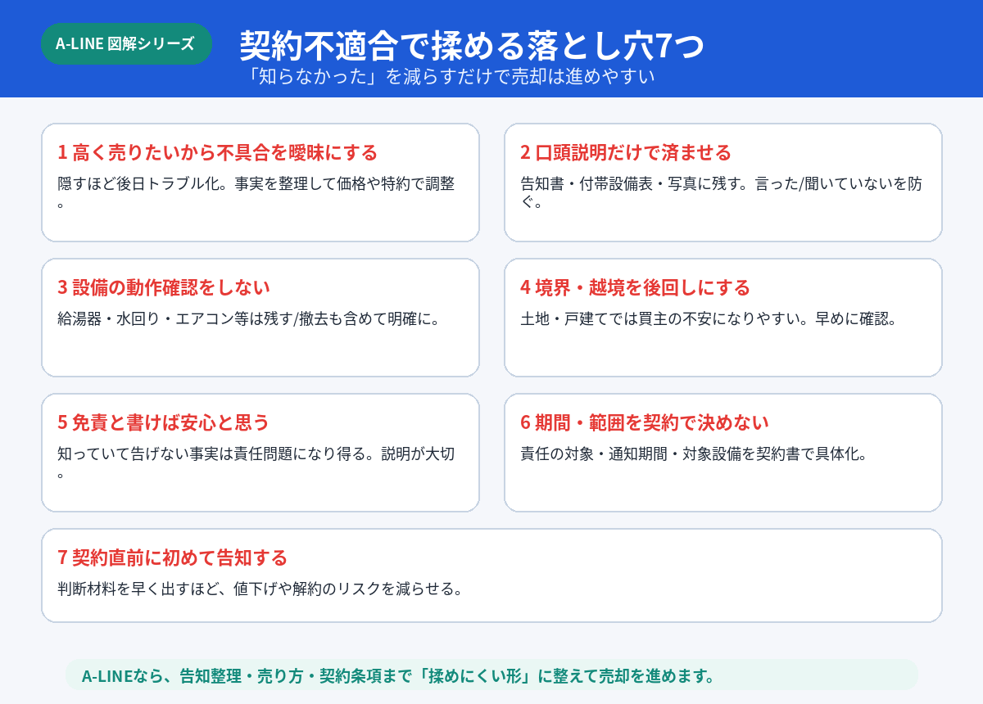Click subtitle「知らなかった」を減らすだけで売却は進めやすい
Viewport: 983px width, 704px height.
pyautogui.click(x=451, y=76)
